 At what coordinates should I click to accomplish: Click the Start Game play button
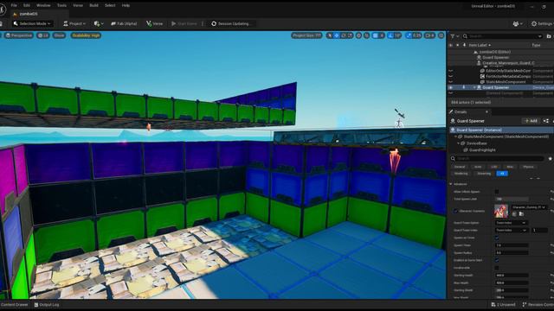[184, 23]
